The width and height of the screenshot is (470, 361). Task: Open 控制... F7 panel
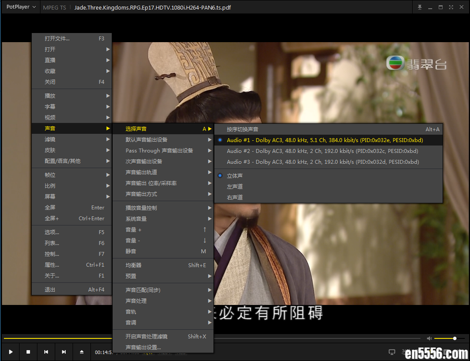72,254
